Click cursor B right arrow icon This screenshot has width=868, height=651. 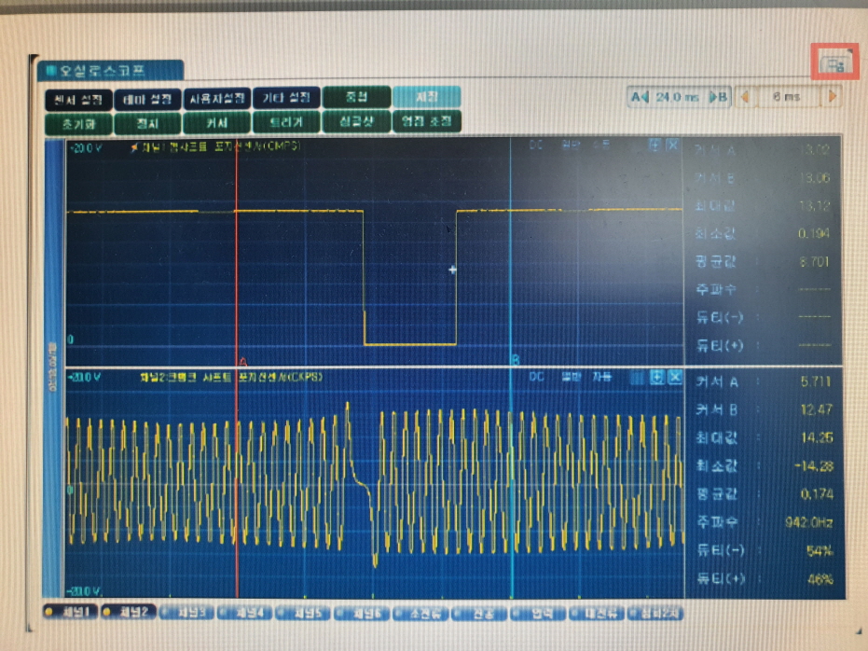point(719,96)
